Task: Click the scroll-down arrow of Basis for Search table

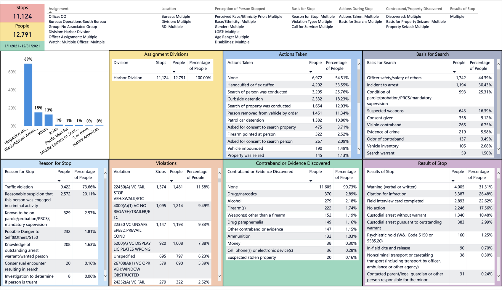Action: click(x=498, y=149)
